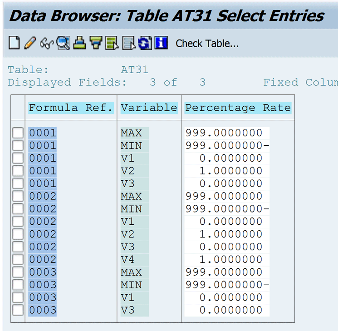Click the Variable column header
This screenshot has width=338, height=331.
click(x=149, y=108)
